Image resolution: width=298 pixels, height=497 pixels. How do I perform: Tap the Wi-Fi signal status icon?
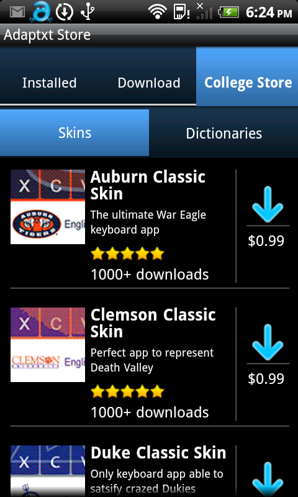(x=159, y=12)
